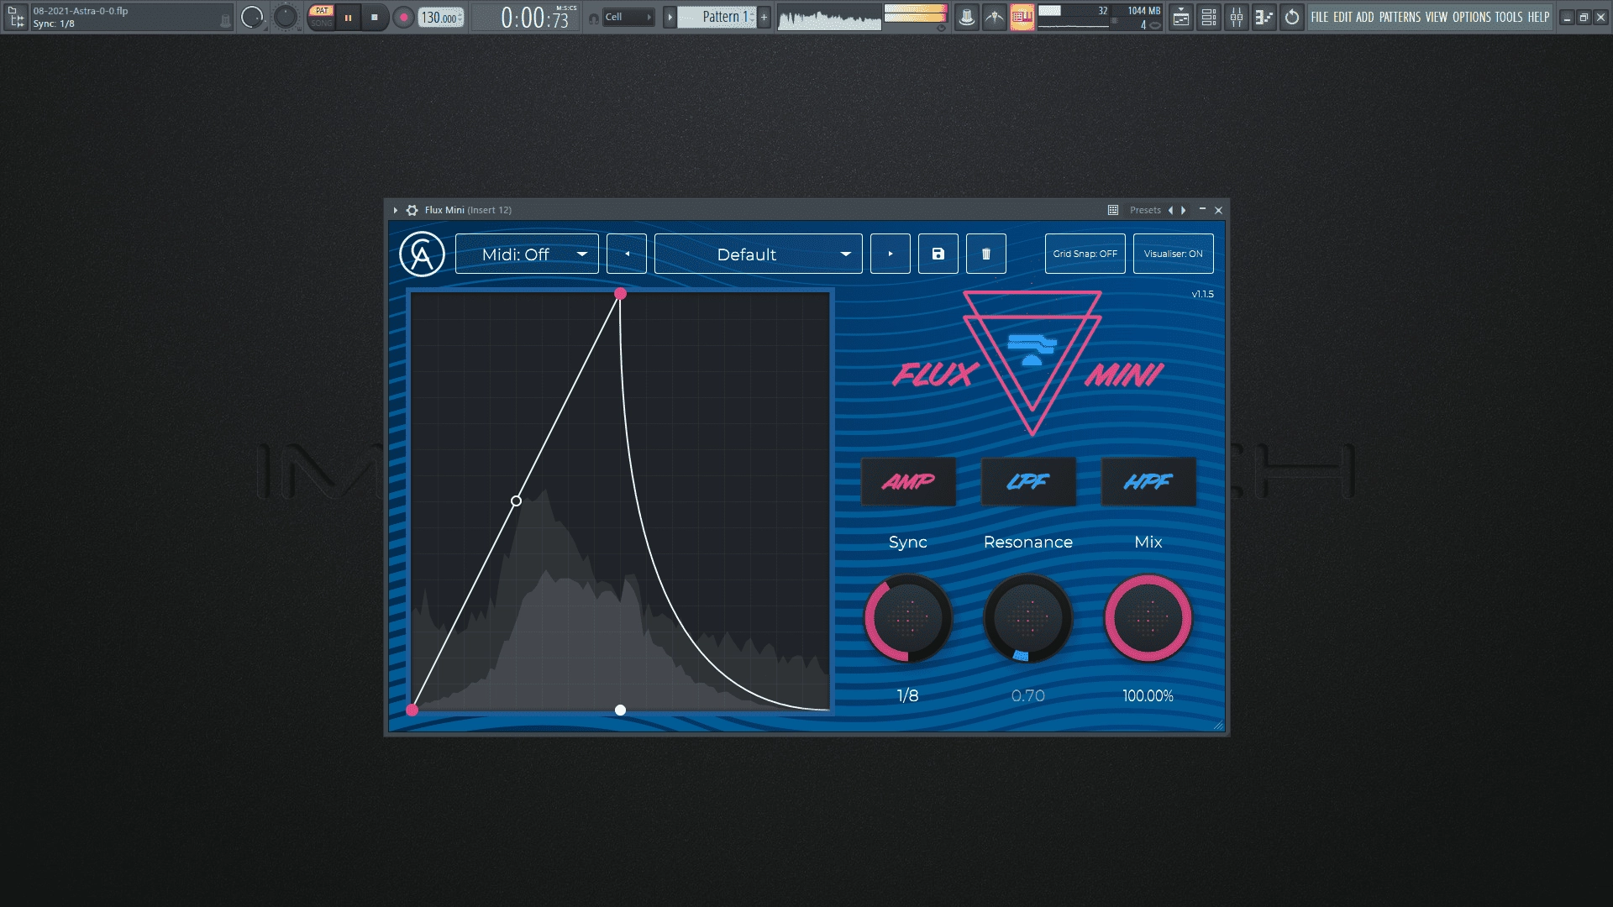Toggle wait for input icon
1613x907 pixels.
(995, 17)
